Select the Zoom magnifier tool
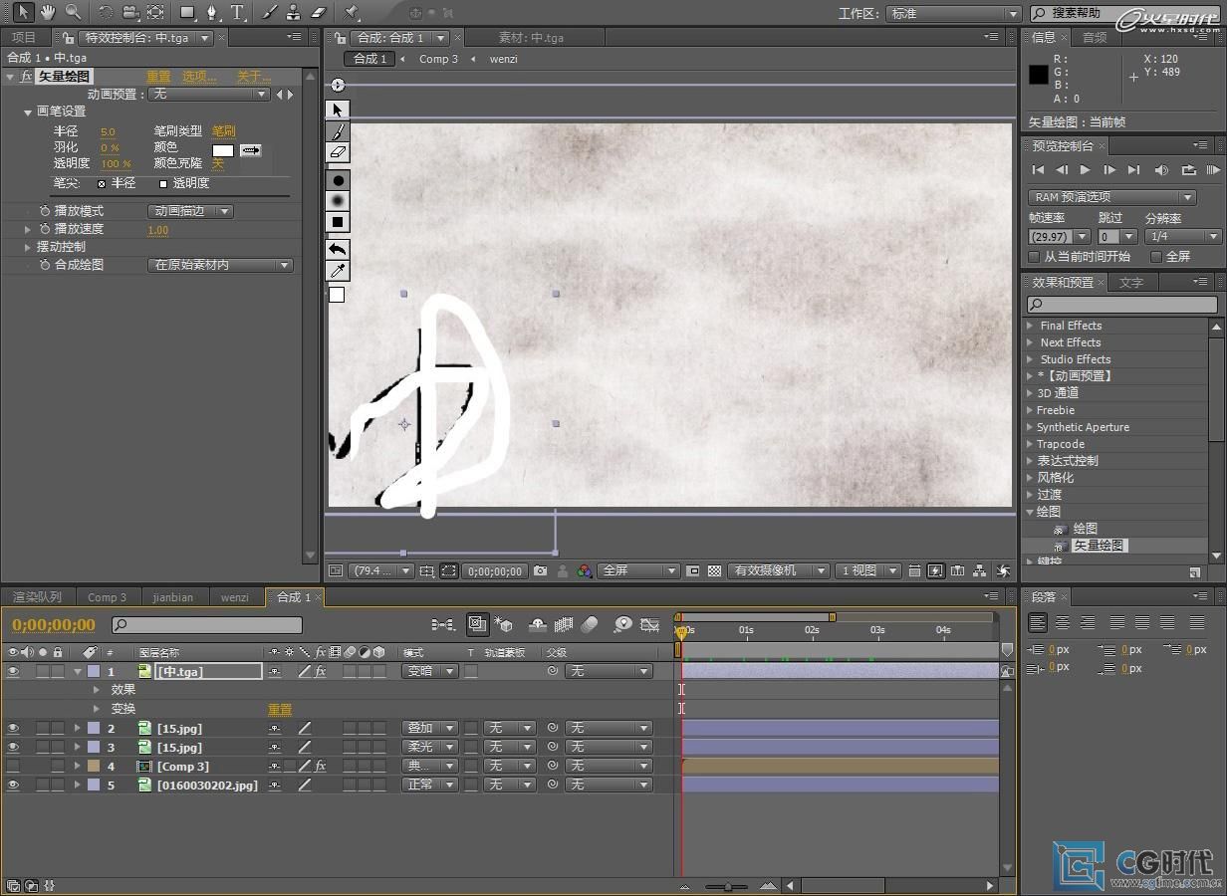This screenshot has width=1227, height=896. (73, 12)
